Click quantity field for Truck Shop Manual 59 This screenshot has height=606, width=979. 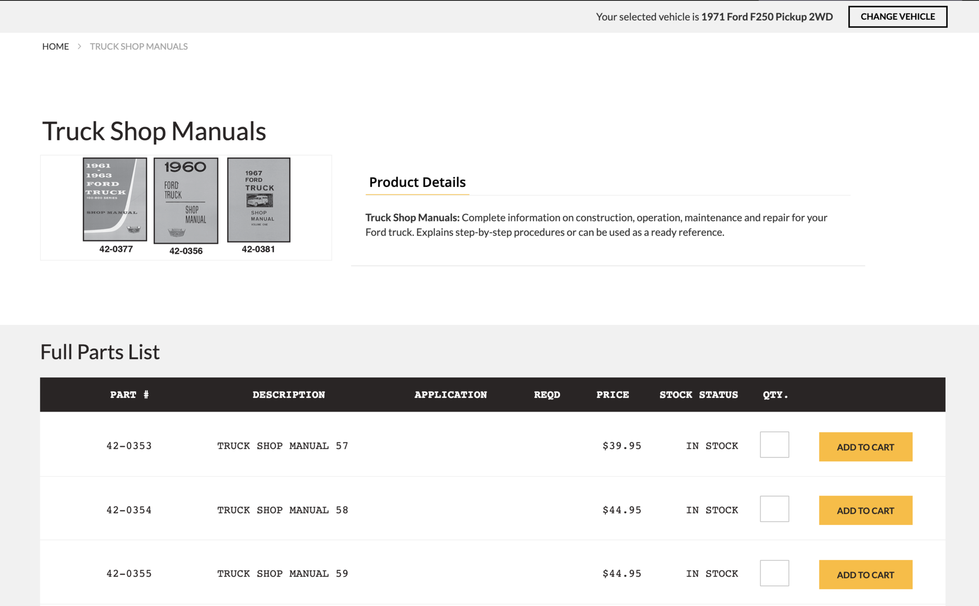(774, 573)
